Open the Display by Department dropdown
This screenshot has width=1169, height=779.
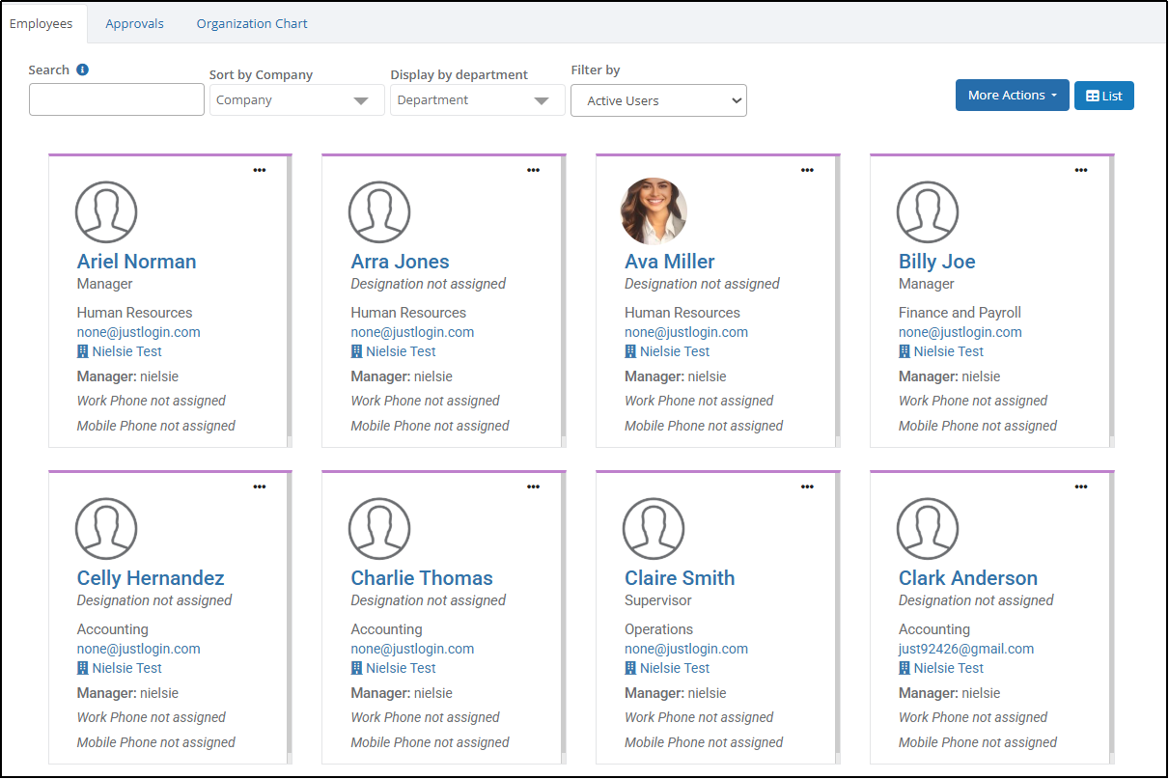click(477, 100)
